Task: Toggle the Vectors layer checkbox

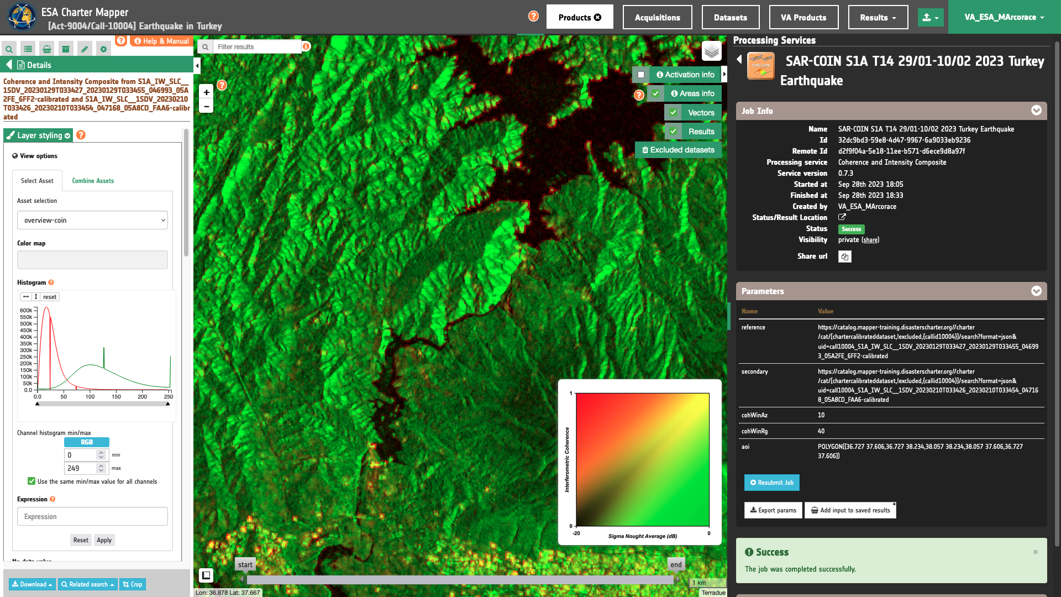Action: (673, 112)
